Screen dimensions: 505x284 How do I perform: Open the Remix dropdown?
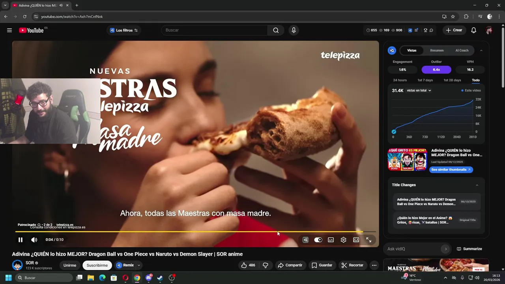click(128, 265)
